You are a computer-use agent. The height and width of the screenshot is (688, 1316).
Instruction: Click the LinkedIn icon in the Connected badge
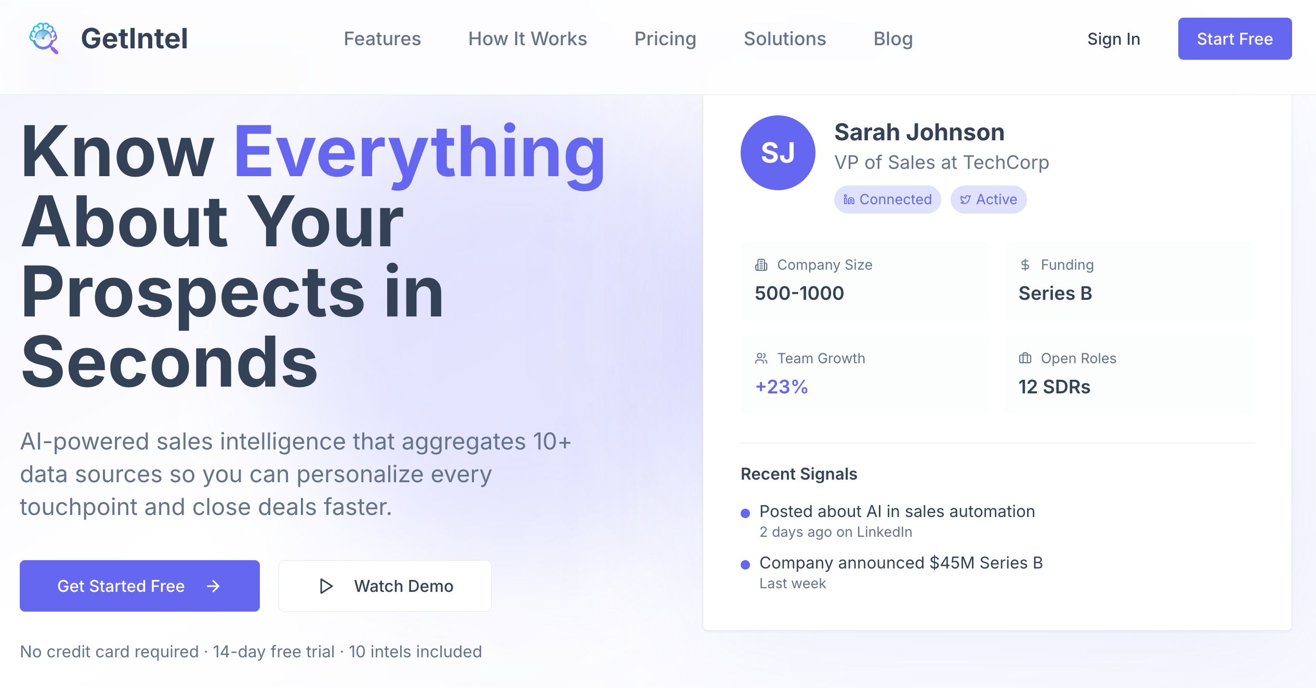[849, 200]
